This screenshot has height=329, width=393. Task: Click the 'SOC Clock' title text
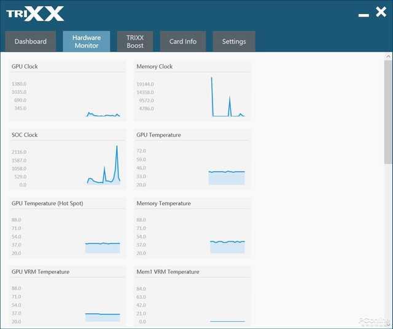click(25, 135)
